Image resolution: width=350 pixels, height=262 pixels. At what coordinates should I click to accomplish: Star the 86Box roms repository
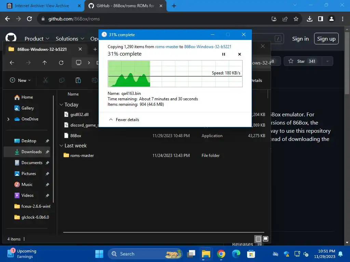coord(303,61)
